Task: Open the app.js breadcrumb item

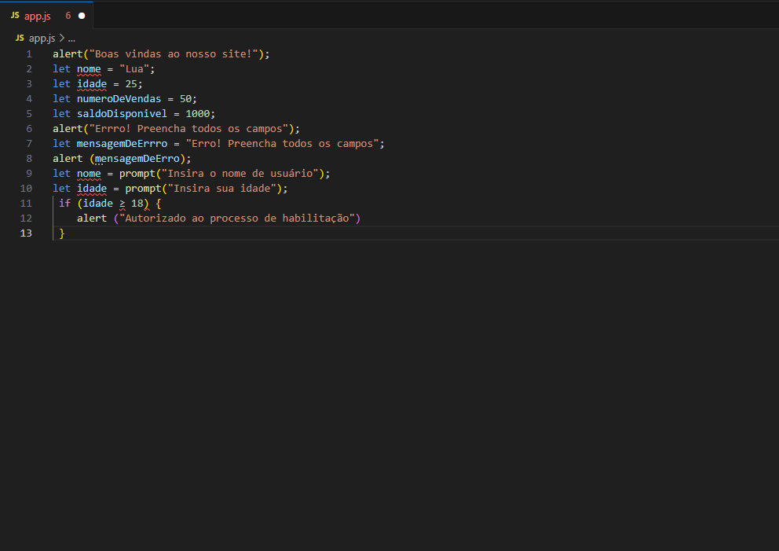Action: (42, 38)
